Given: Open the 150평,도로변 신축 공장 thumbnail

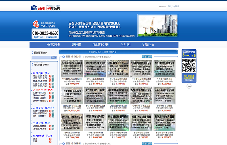Looking at the screenshot, I should 95,122.
